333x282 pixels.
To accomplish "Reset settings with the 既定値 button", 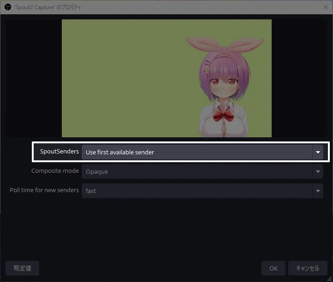I will click(x=22, y=268).
